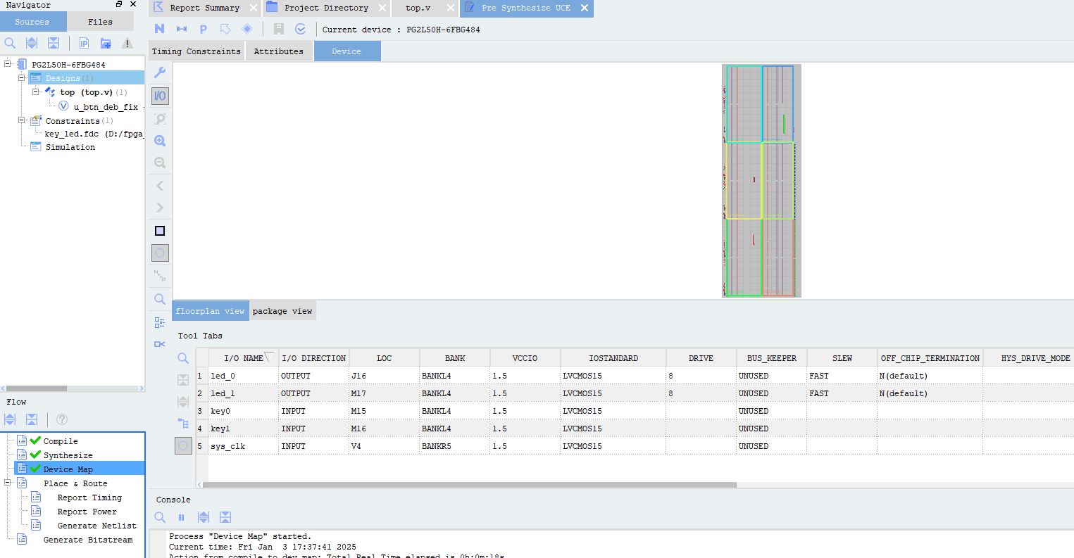Select the I/O tool in the device toolbar
This screenshot has width=1074, height=558.
click(x=159, y=96)
